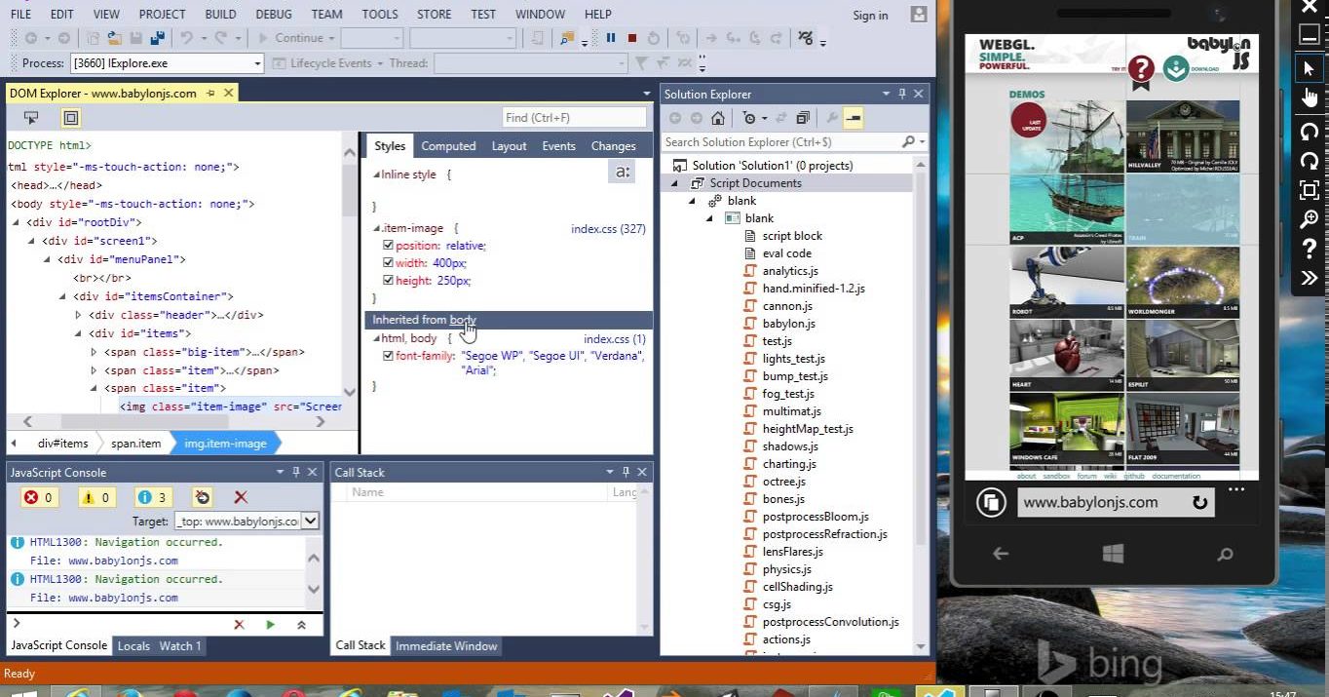Image resolution: width=1329 pixels, height=697 pixels.
Task: Run console script with green play icon
Action: tap(270, 625)
